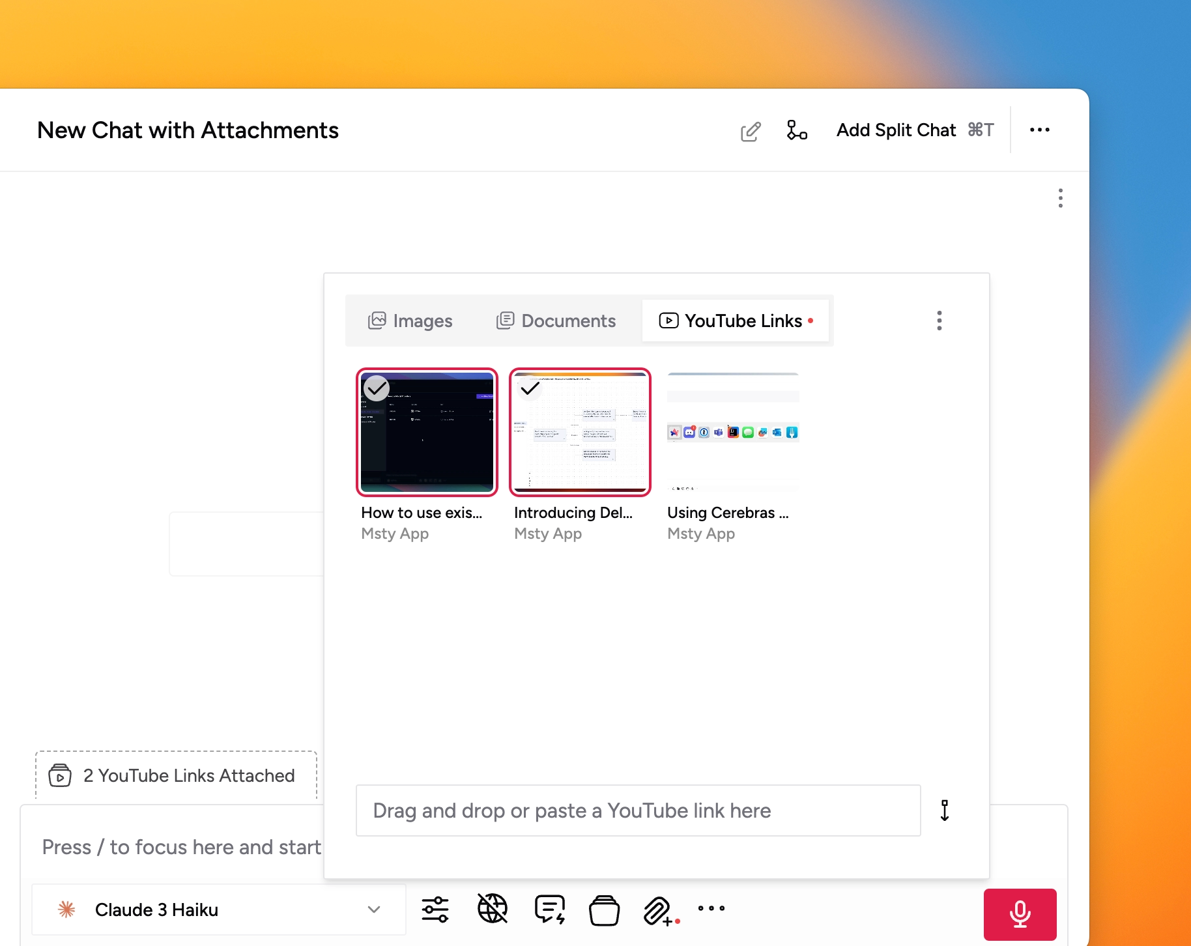
Task: Open the attachments panel three-dot menu
Action: (939, 320)
